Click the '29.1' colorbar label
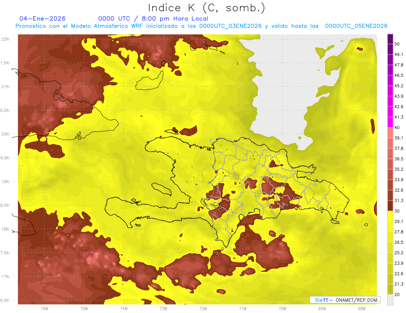This screenshot has width=406, height=313. click(399, 221)
